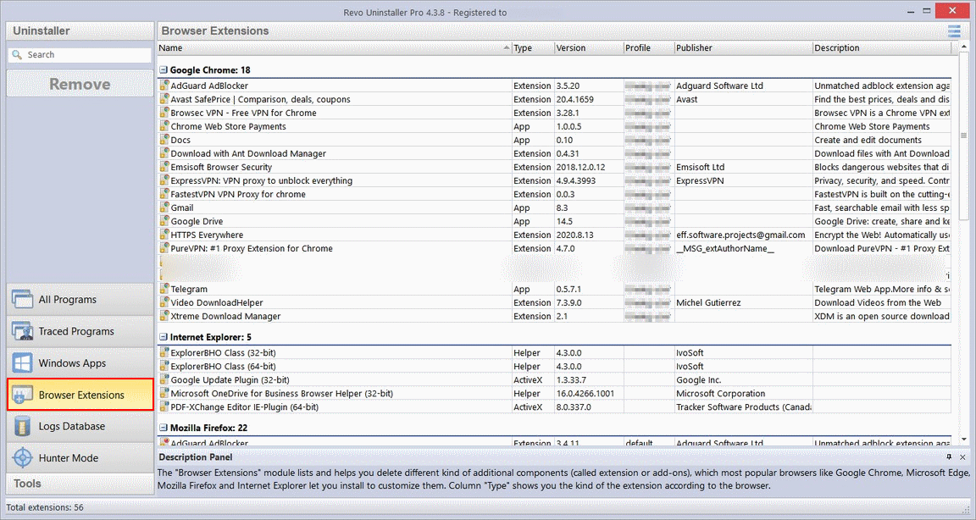
Task: Select the ExplorerBHO Class (64-bit) row
Action: click(x=555, y=367)
